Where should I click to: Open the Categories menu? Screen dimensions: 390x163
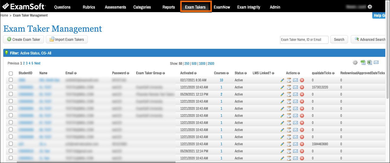coord(142,7)
